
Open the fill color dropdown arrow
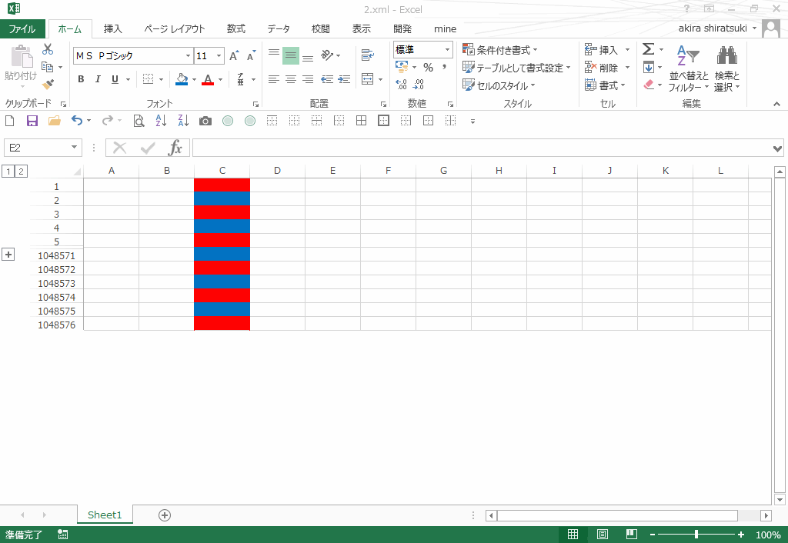point(195,80)
